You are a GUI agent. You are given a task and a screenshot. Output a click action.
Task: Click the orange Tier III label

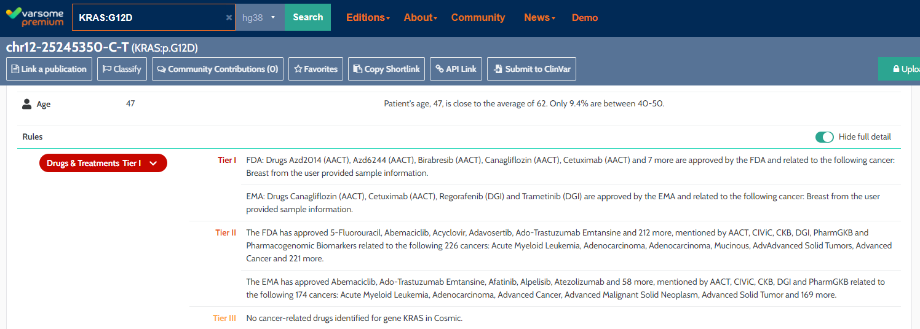pos(224,318)
